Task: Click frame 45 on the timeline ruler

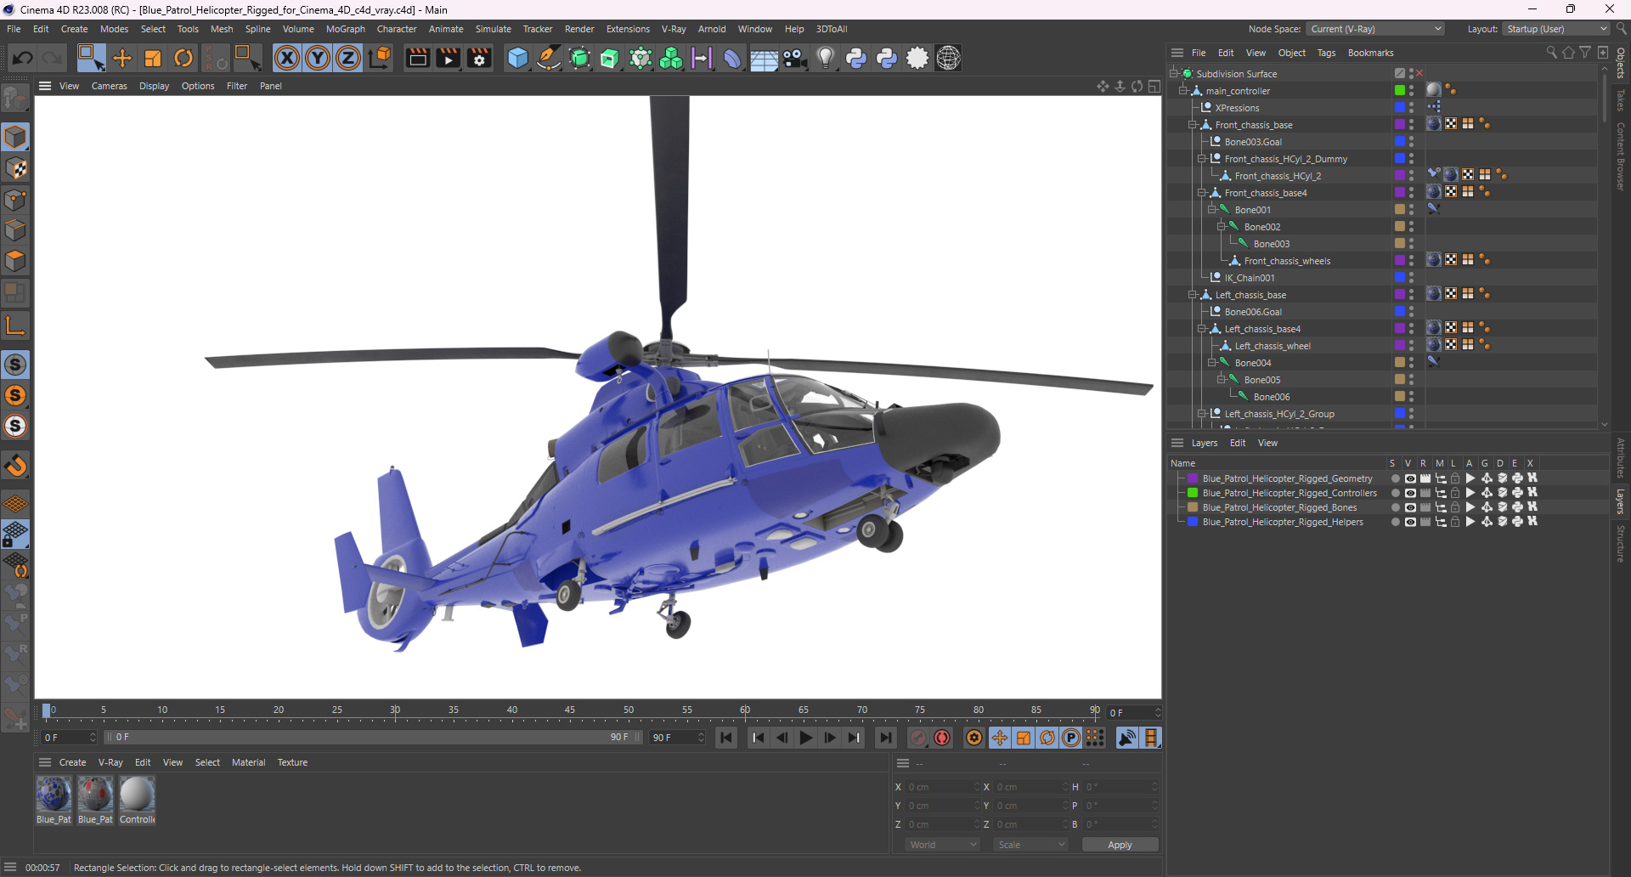Action: coord(569,710)
